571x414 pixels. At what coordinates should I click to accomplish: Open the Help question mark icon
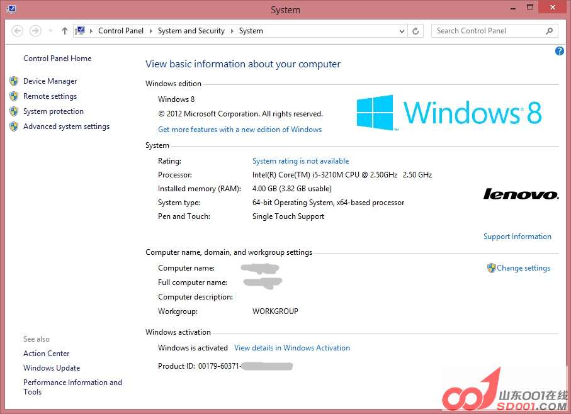(559, 51)
